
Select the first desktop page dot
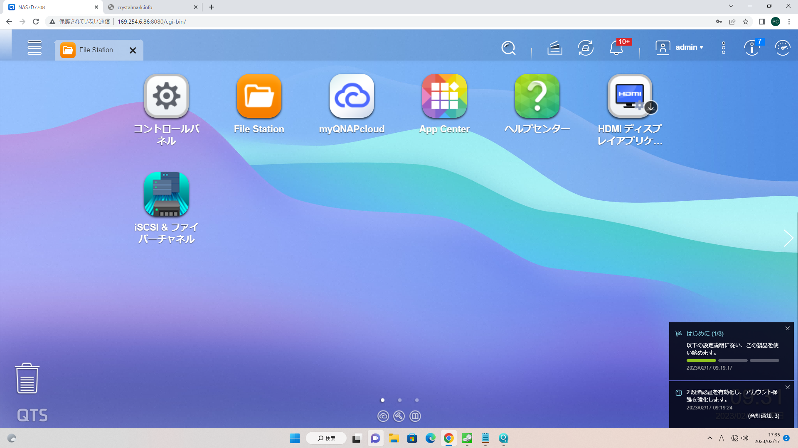point(382,400)
